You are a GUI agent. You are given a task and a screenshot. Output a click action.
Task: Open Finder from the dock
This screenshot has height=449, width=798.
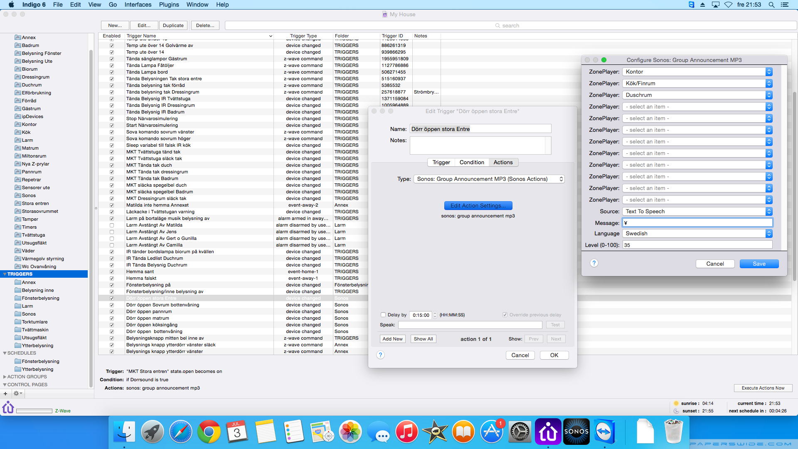(x=124, y=432)
